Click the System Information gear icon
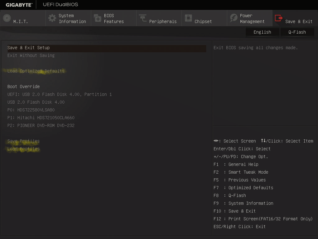This screenshot has height=239, width=318. point(52,18)
